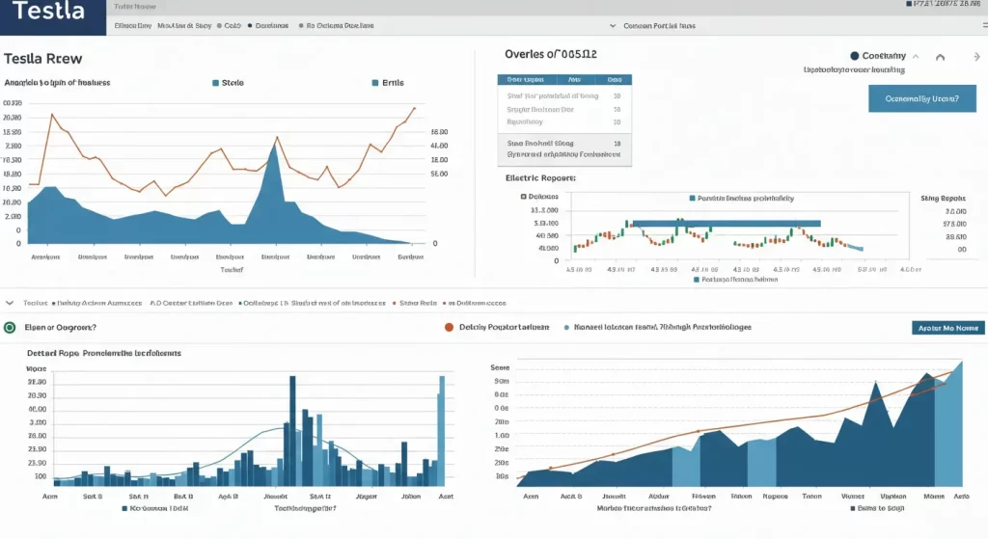This screenshot has height=539, width=988.
Task: Collapse the thin chevron beside Coetlamy
Action: coord(916,57)
